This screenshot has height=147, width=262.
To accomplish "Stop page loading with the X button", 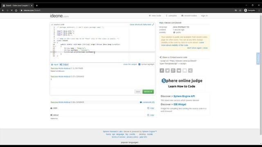I will tap(12, 10).
